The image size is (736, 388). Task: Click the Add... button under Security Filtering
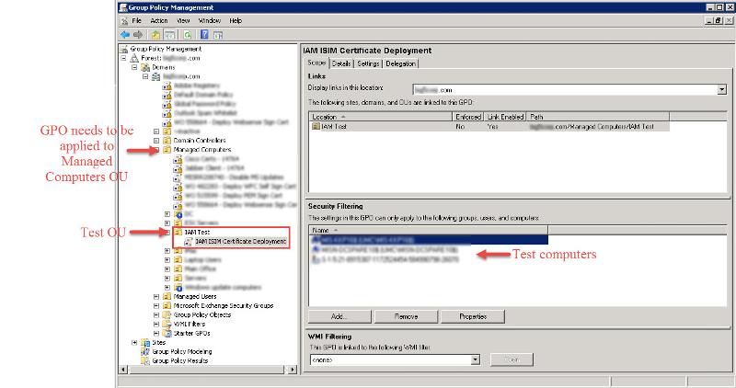pyautogui.click(x=339, y=316)
